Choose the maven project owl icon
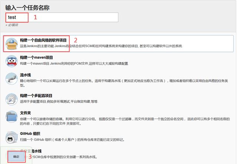Screen dimensions: 237x164 [11, 61]
